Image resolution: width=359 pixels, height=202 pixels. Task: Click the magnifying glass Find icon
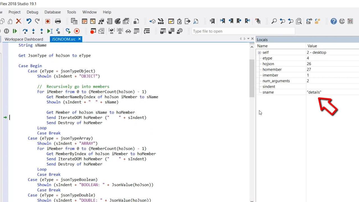click(274, 21)
